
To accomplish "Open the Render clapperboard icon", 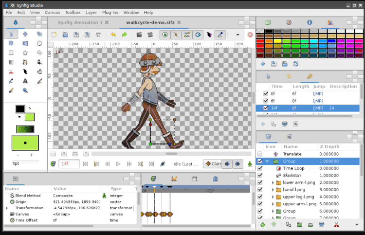I will click(x=139, y=35).
